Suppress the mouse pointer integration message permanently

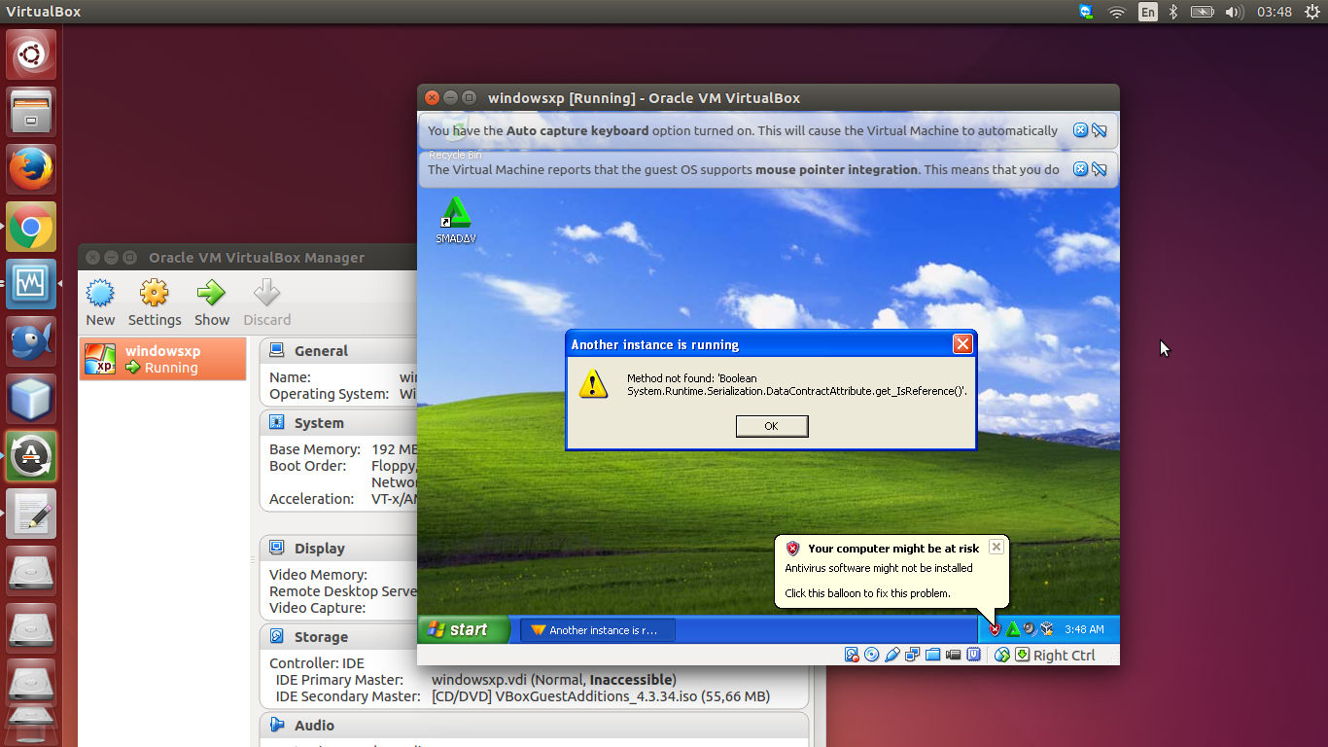pyautogui.click(x=1100, y=169)
